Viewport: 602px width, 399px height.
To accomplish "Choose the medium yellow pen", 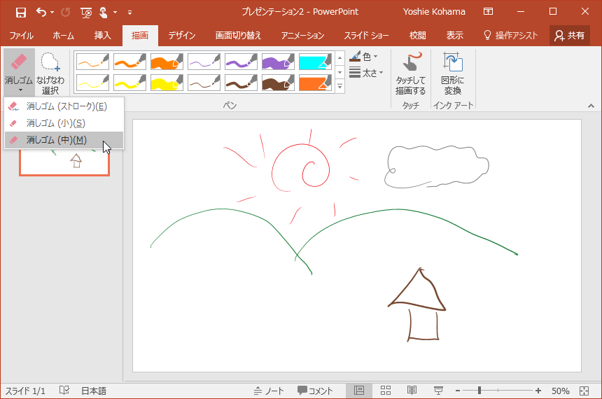I will [x=129, y=83].
